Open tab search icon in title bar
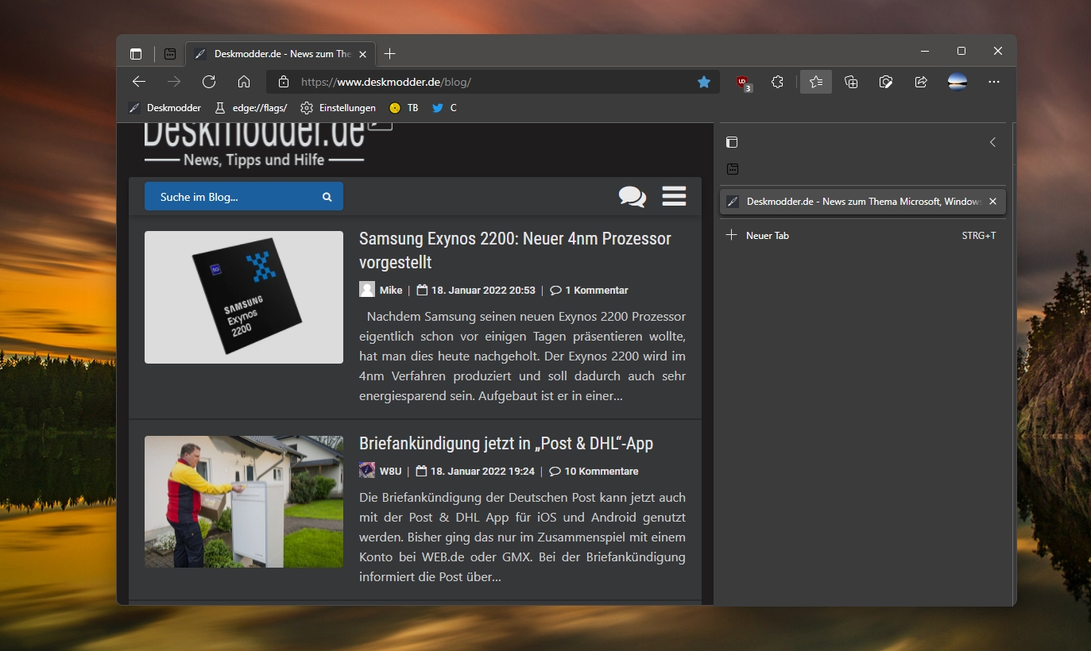Viewport: 1091px width, 651px height. [170, 54]
